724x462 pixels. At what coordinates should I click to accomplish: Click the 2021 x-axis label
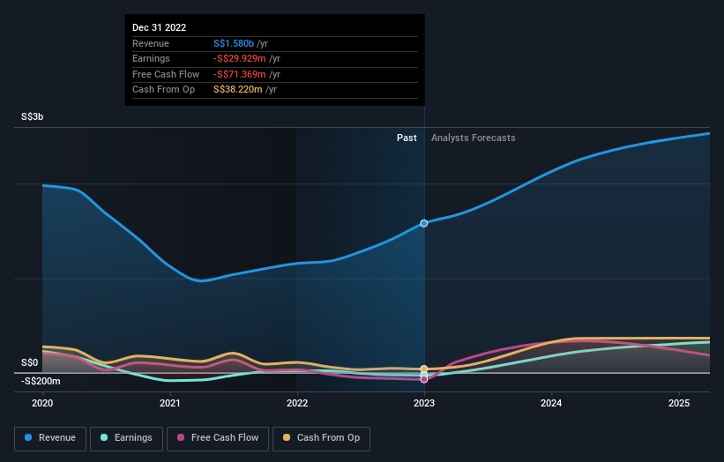(x=170, y=404)
